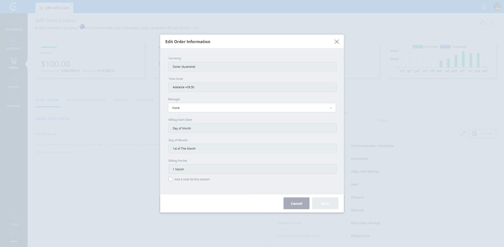
Task: Switch to the Invoices tab
Action: coord(120,100)
